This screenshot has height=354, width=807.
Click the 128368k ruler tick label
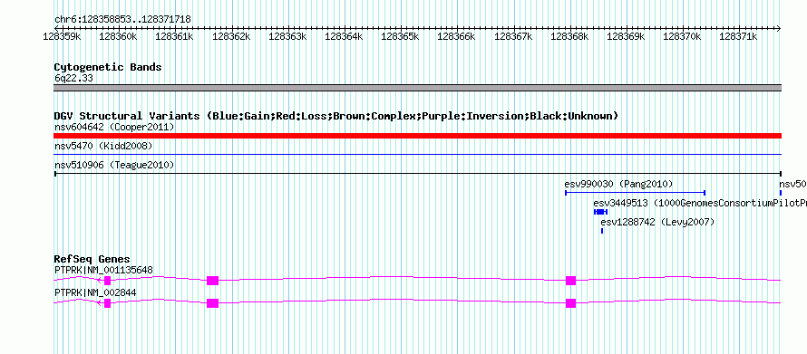pyautogui.click(x=569, y=36)
